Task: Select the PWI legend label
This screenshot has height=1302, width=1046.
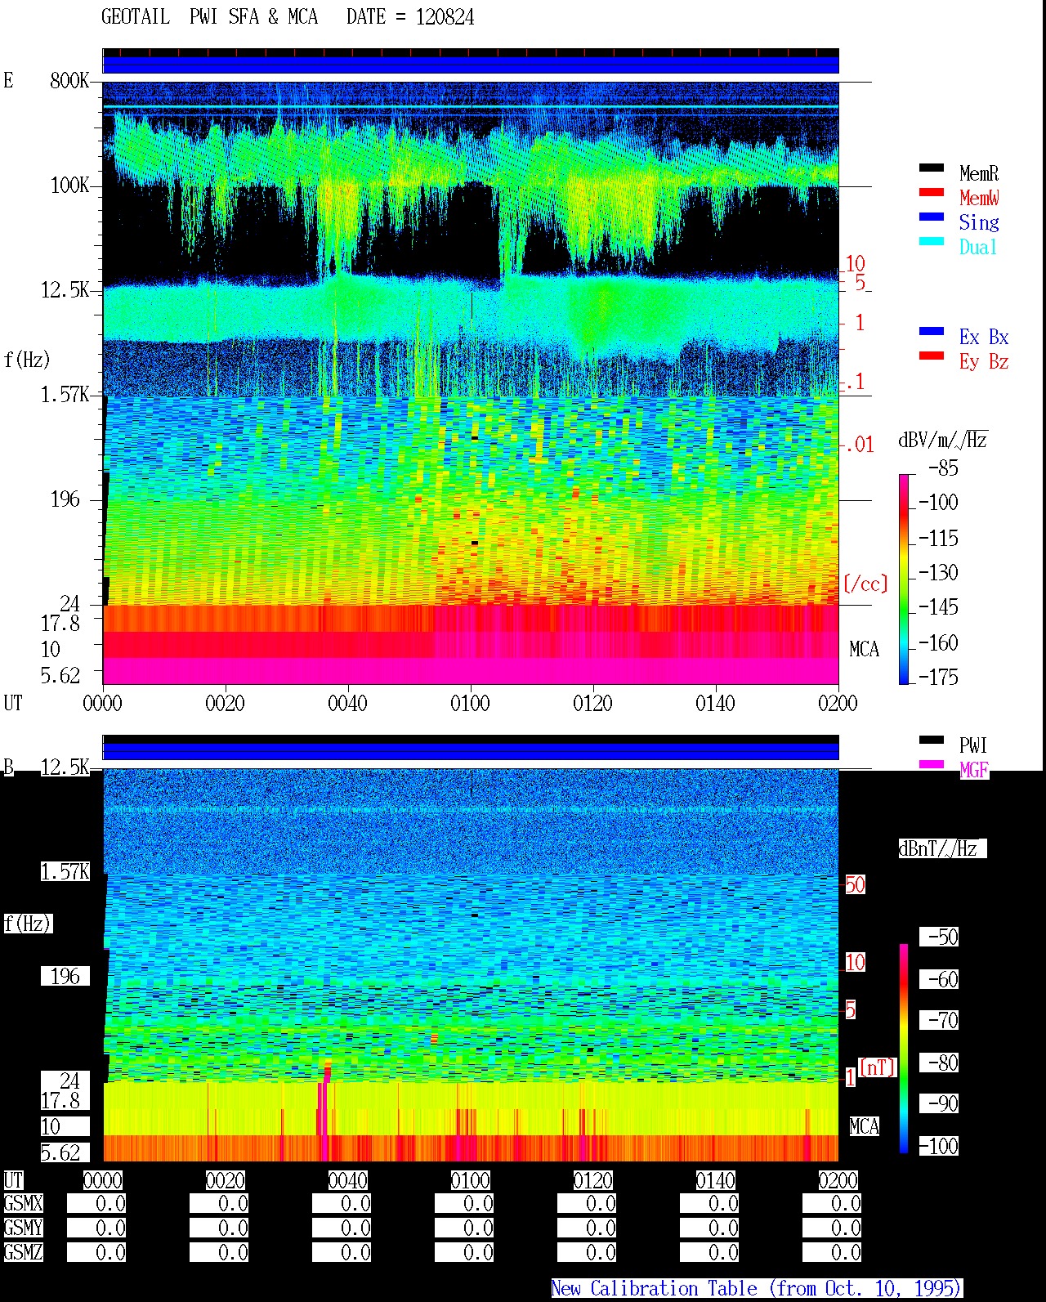Action: click(974, 745)
